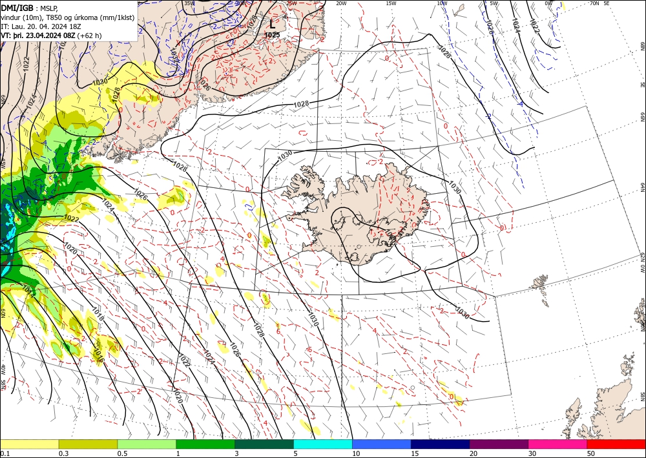Image resolution: width=646 pixels, height=458 pixels.
Task: Select the purple 20–30 legend swatch
Action: [499, 444]
